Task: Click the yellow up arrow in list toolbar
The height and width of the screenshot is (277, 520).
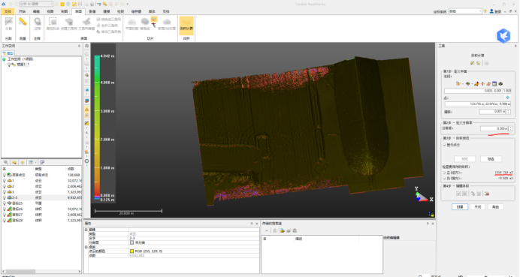Action: click(23, 162)
